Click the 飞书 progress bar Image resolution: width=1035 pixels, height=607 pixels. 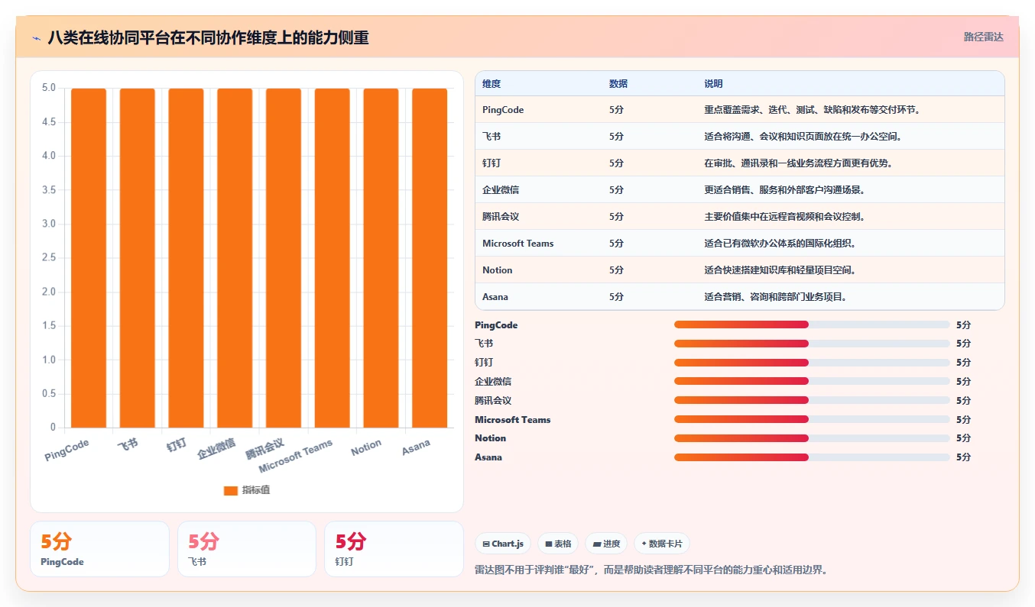812,344
